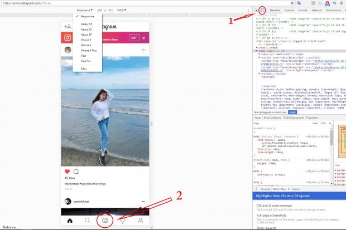Select the checked Responsive option
This screenshot has width=346, height=230.
click(88, 16)
